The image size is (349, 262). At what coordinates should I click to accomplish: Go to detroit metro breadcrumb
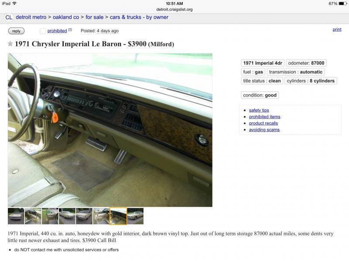click(31, 17)
